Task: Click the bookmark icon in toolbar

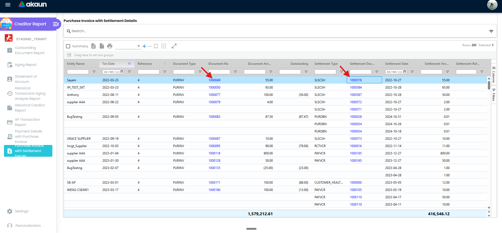Action: (156, 46)
